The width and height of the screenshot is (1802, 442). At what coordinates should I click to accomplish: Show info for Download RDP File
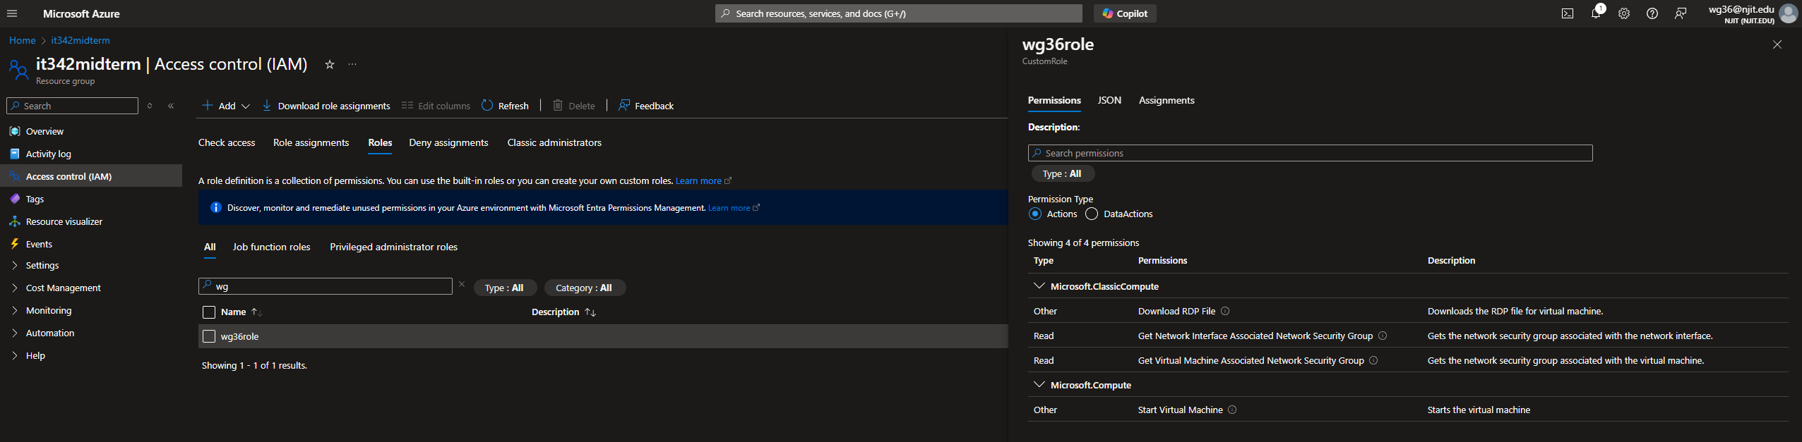click(x=1225, y=311)
